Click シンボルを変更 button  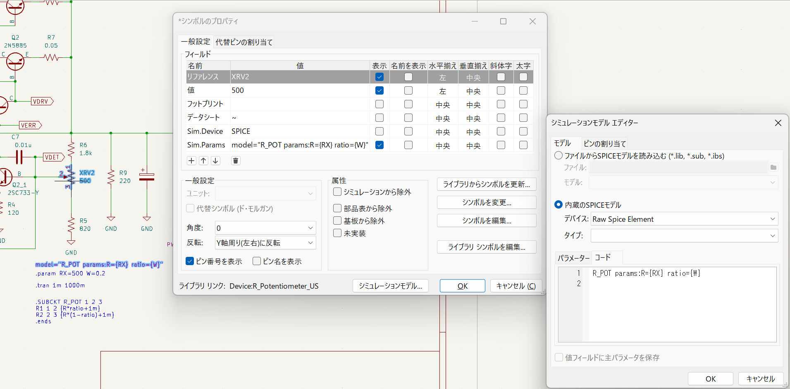pos(487,202)
